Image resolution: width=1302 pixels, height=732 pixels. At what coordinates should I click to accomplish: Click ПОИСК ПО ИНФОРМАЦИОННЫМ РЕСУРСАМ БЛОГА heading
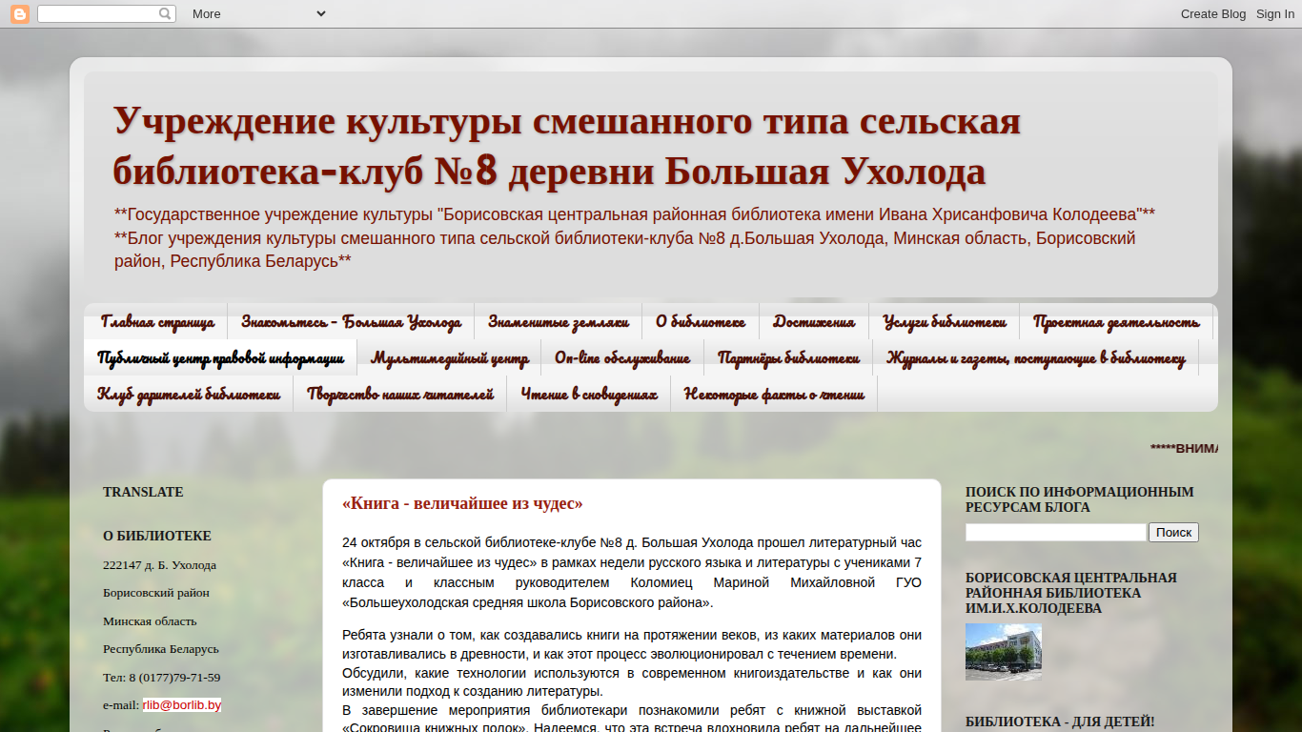pyautogui.click(x=1079, y=500)
